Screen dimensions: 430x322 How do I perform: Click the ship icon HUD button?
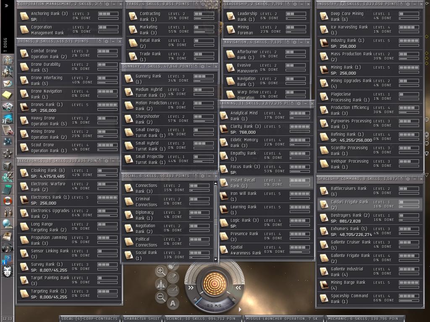[x=161, y=284]
